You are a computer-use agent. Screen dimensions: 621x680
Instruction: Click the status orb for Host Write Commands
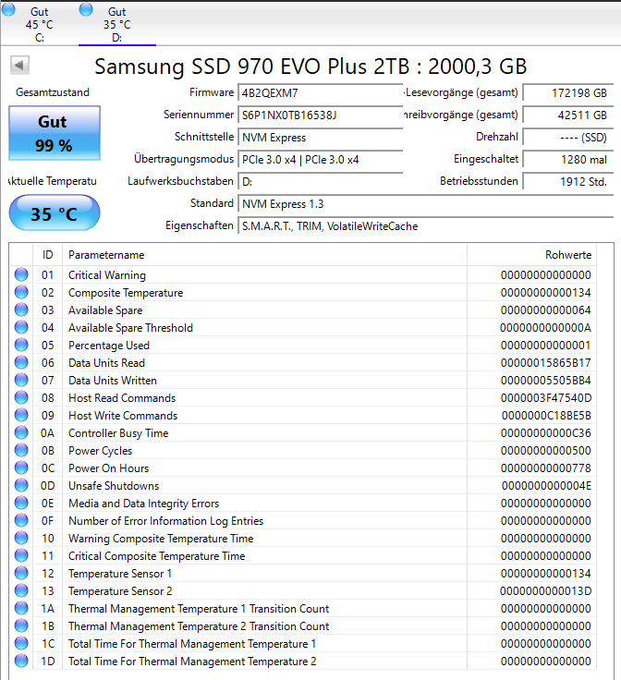pyautogui.click(x=21, y=415)
